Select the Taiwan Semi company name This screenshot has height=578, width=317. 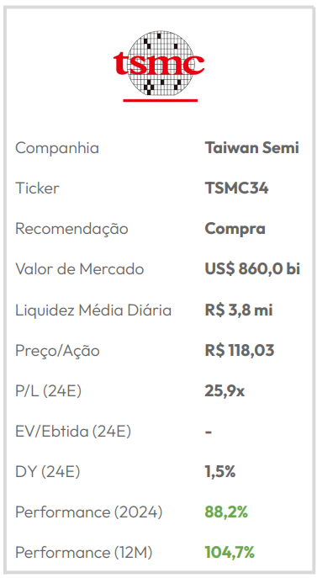251,148
